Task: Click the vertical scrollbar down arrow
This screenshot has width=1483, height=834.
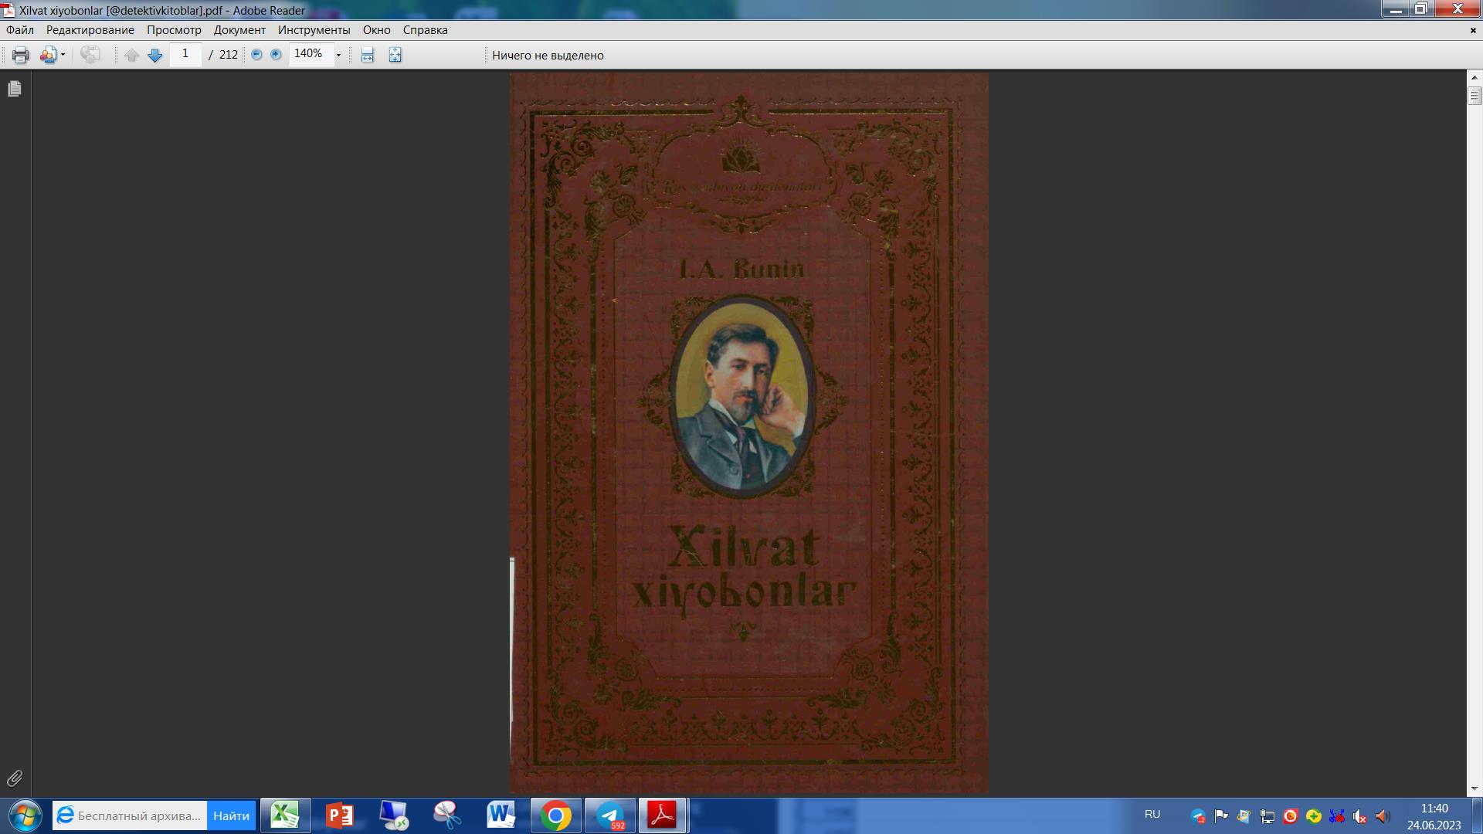Action: click(x=1475, y=788)
